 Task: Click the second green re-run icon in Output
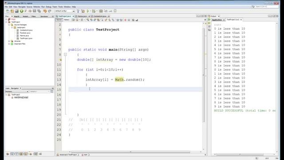pyautogui.click(x=209, y=23)
